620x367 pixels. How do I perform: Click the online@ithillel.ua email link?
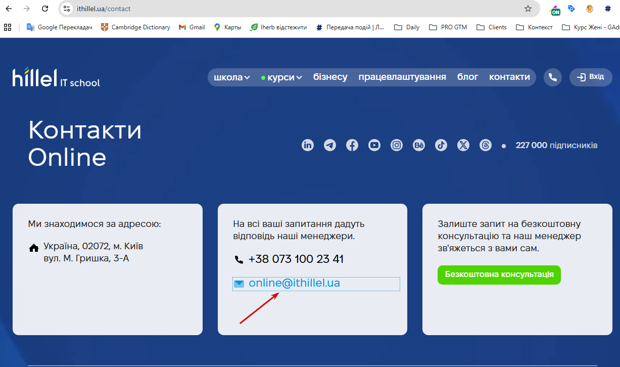(295, 283)
